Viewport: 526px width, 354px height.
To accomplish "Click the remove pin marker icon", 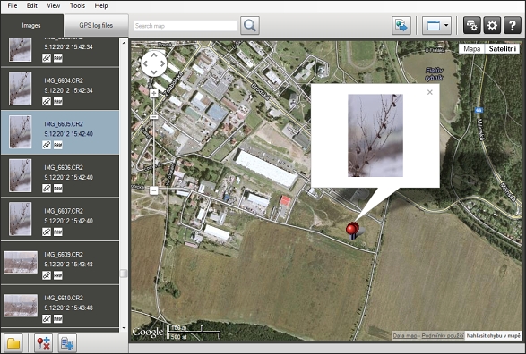I will 44,343.
